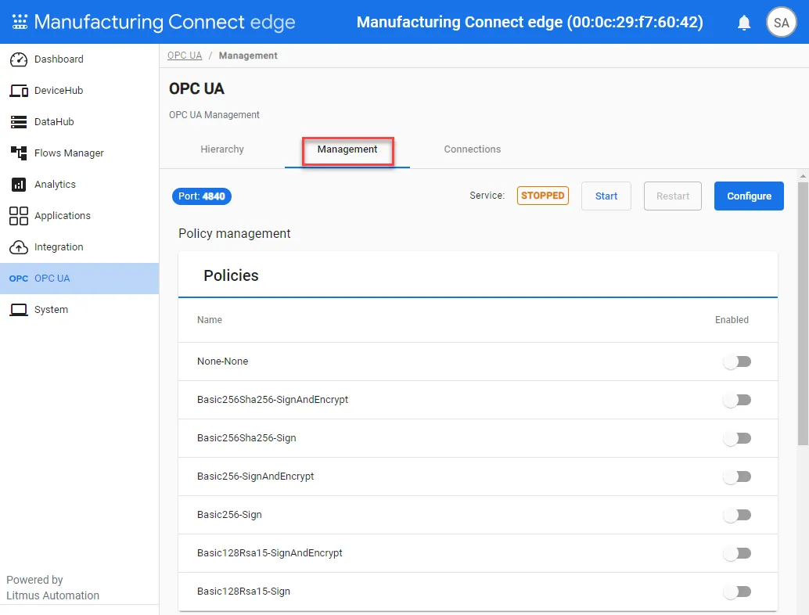
Task: Click the Restart service button
Action: 672,196
